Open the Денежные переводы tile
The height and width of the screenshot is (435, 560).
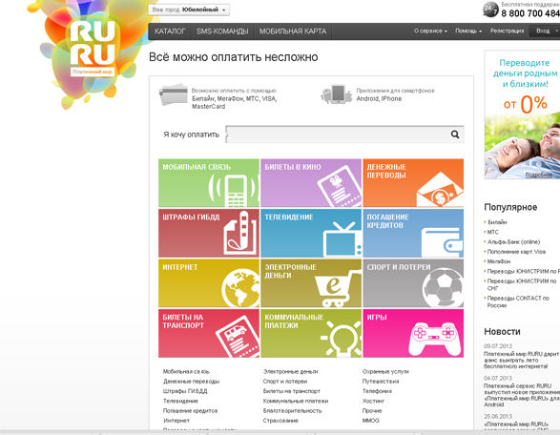click(413, 183)
